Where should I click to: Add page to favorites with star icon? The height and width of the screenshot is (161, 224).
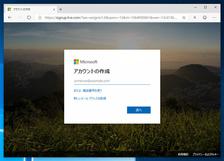click(184, 18)
